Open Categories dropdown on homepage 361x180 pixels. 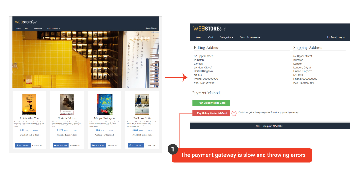[x=37, y=28]
